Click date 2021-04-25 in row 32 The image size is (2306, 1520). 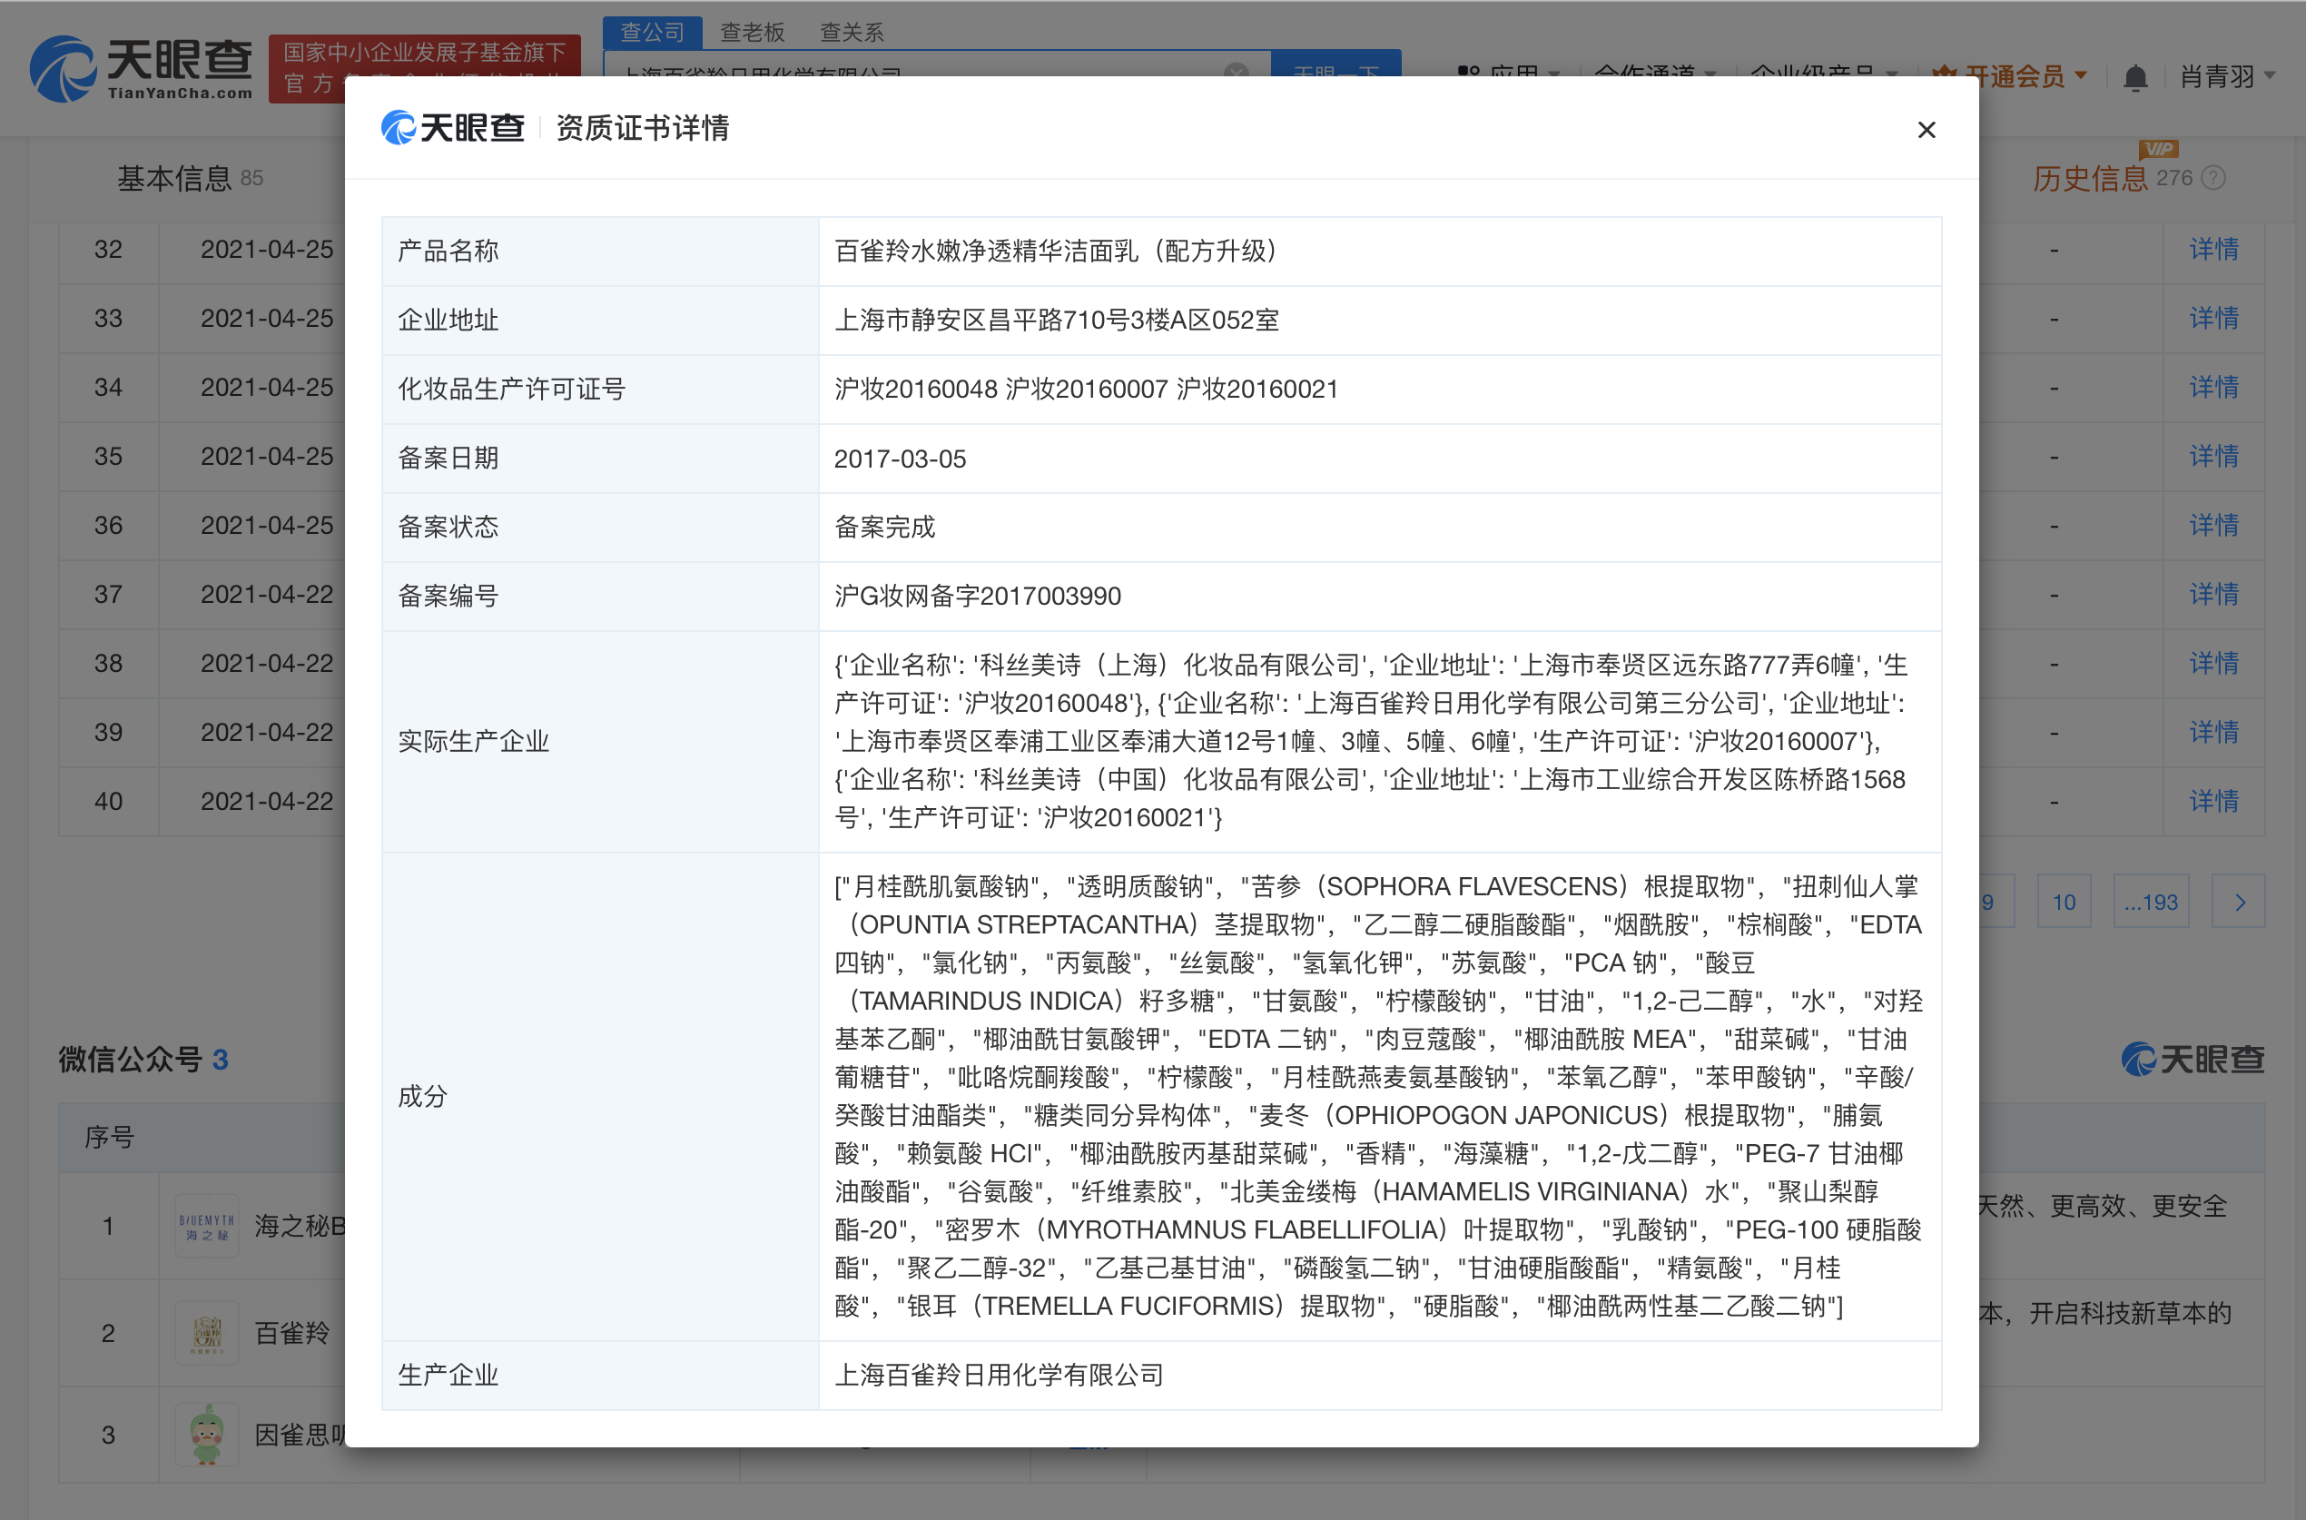[267, 249]
